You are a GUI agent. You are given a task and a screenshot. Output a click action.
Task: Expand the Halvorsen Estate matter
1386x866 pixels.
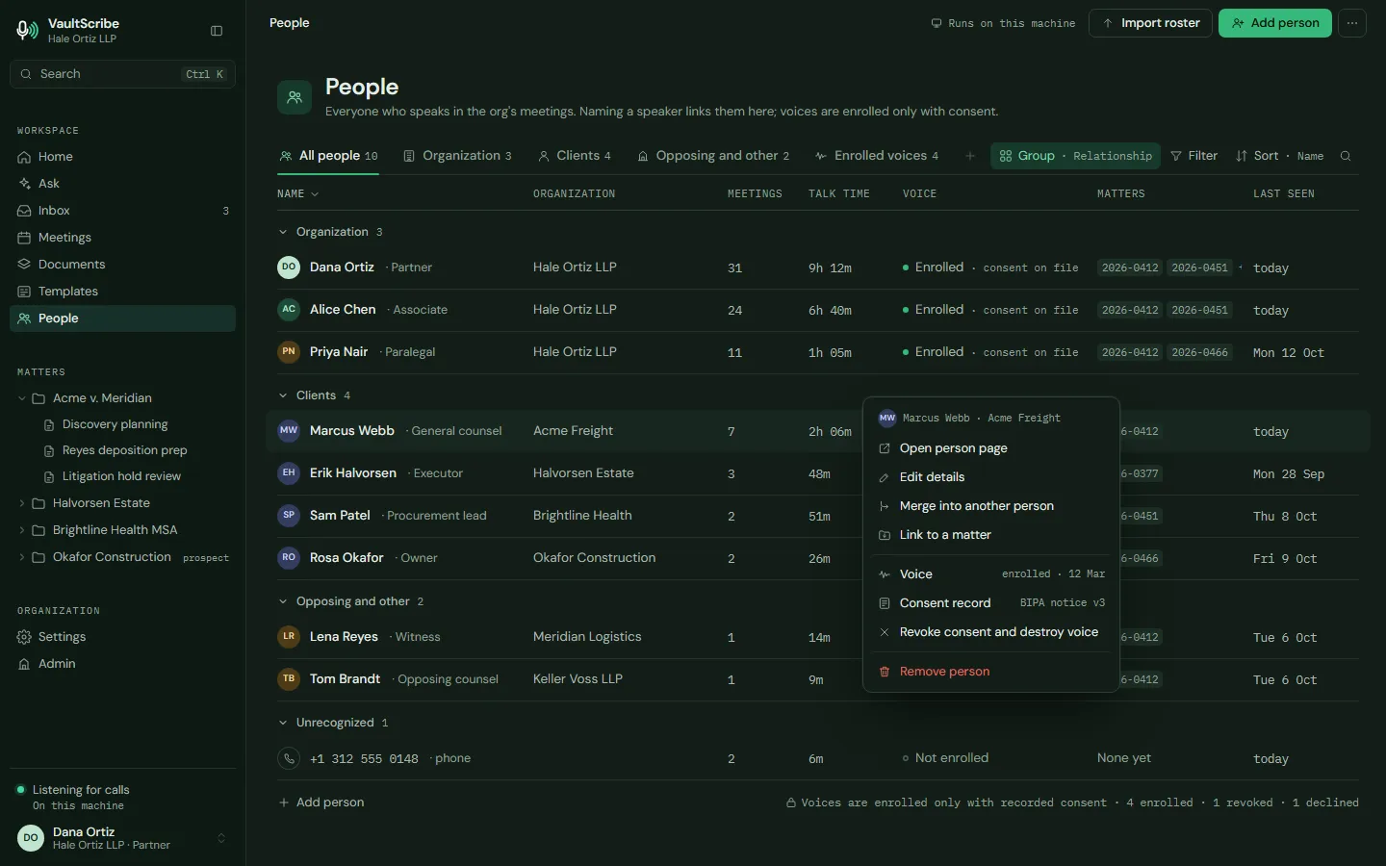click(22, 503)
